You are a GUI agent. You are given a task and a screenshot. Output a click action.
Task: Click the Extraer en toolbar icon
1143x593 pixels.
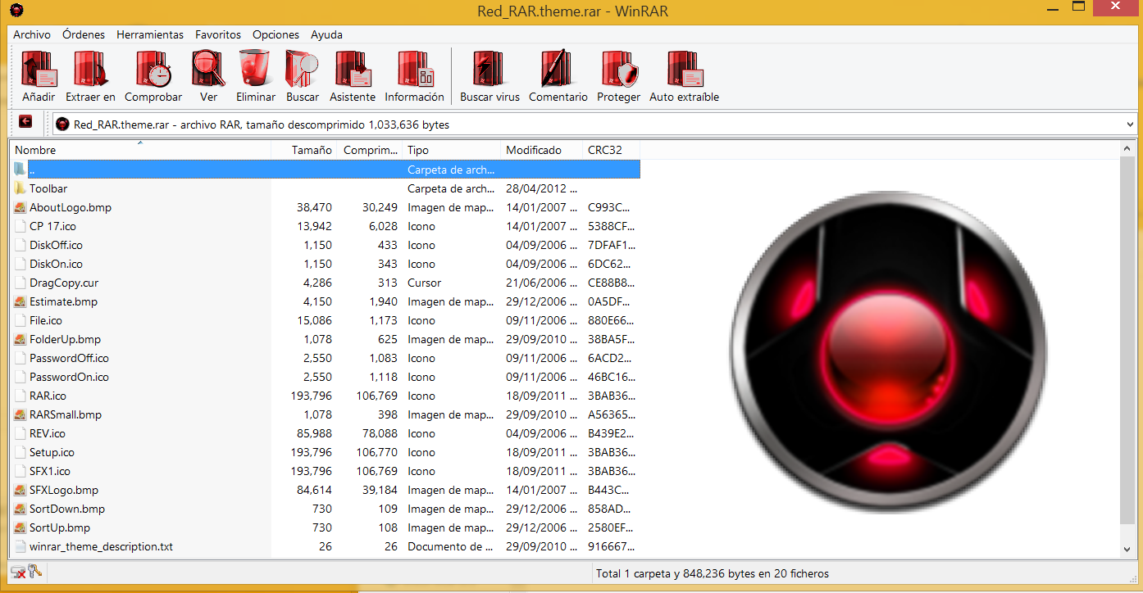[x=90, y=69]
